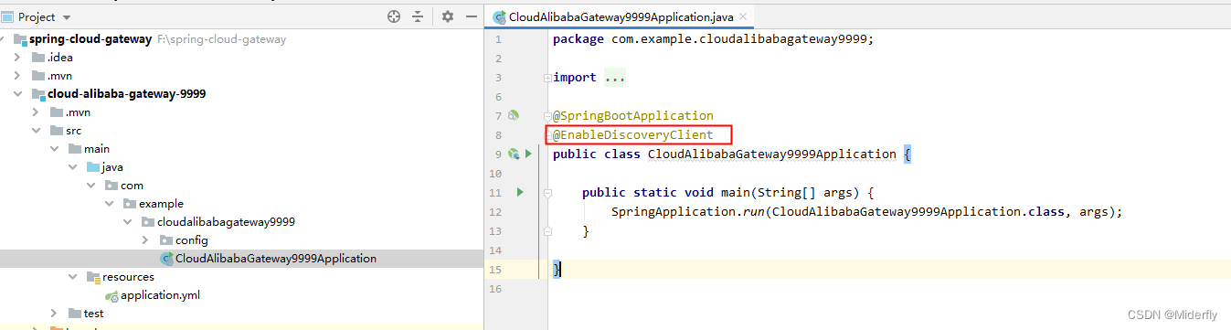Image resolution: width=1231 pixels, height=330 pixels.
Task: Click the Select Opened File locate icon
Action: 394,16
